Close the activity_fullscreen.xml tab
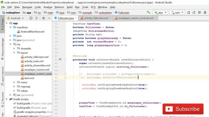This screenshot has height=117, width=209. tap(110, 18)
